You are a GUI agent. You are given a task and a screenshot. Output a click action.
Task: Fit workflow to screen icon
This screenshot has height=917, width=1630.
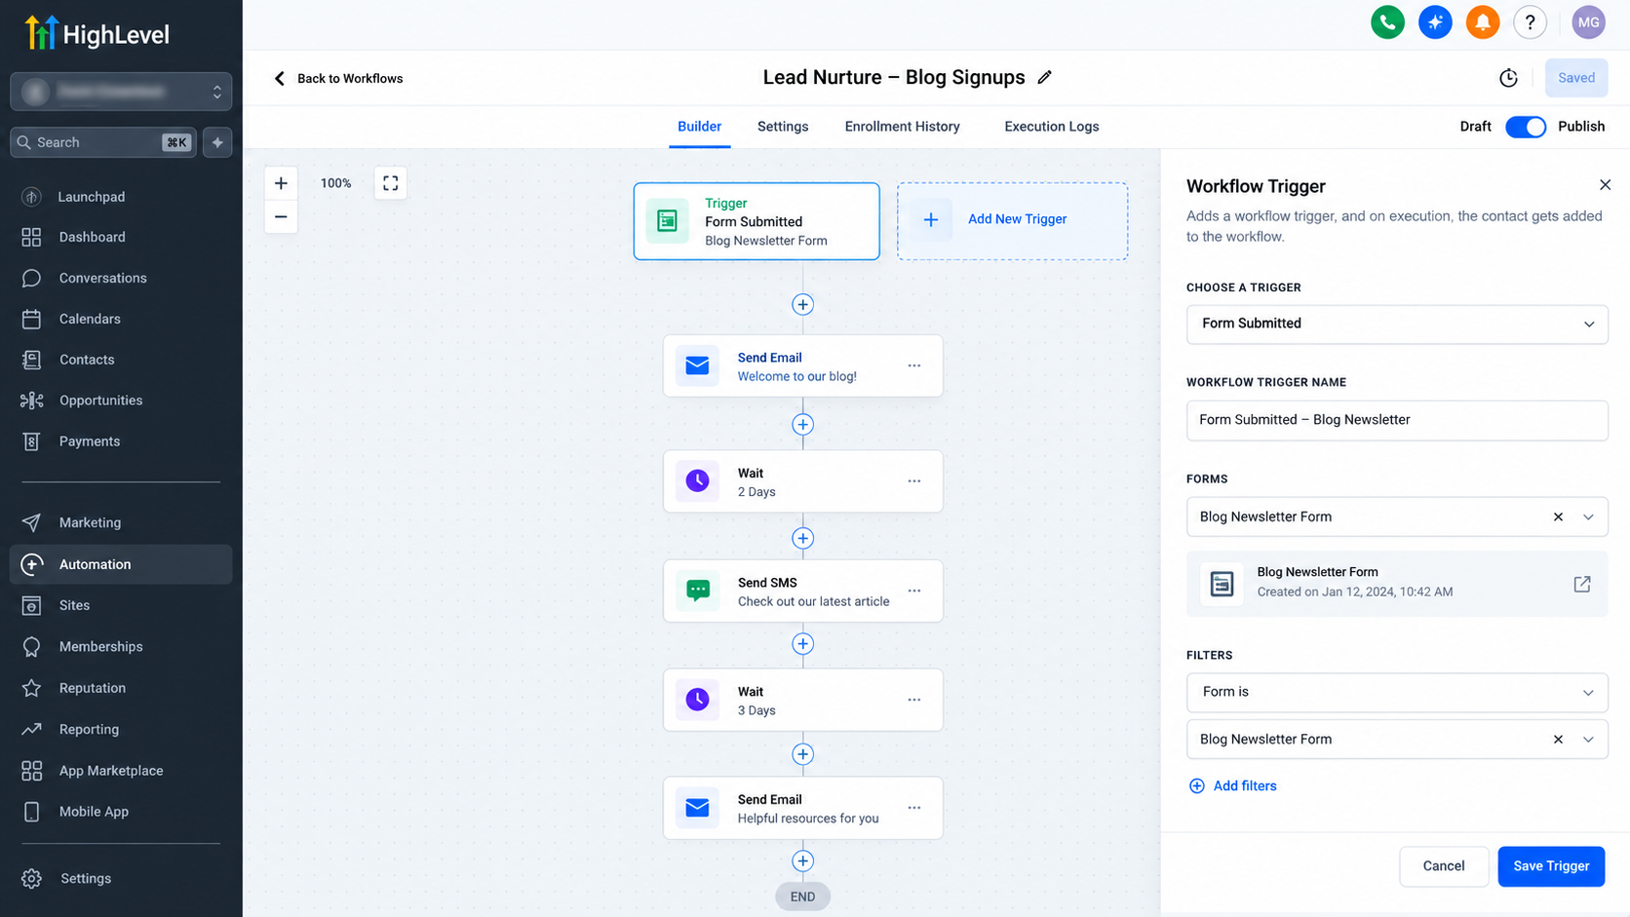pos(391,183)
